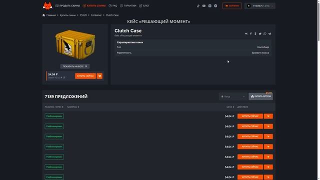The width and height of the screenshot is (320, 180).
Task: Sort offers by Разблок. через column
Action: pos(54,107)
